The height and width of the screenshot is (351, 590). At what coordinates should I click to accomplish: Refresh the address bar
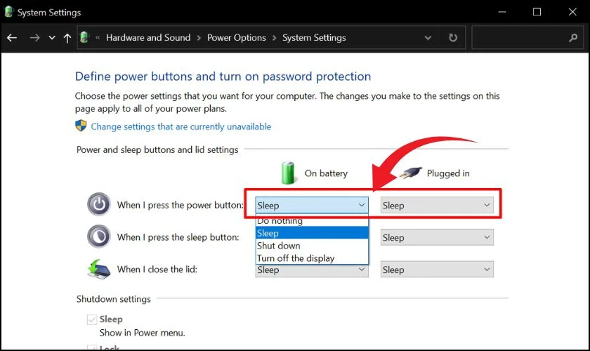[x=453, y=38]
